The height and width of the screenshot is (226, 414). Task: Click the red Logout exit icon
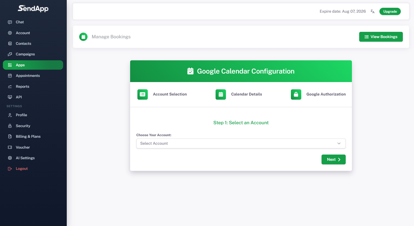[10, 169]
